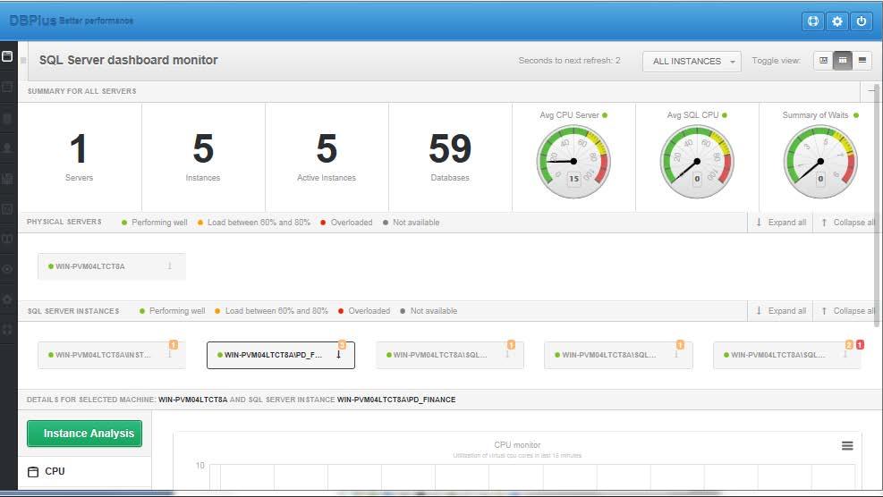
Task: Click Not available legend in SQL Server Instances
Action: coord(429,311)
